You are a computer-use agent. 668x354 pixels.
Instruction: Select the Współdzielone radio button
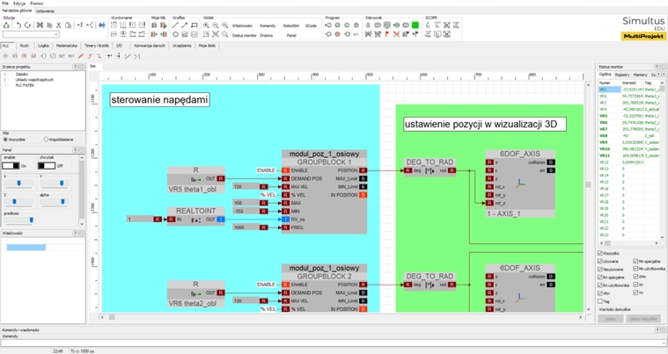click(x=47, y=140)
